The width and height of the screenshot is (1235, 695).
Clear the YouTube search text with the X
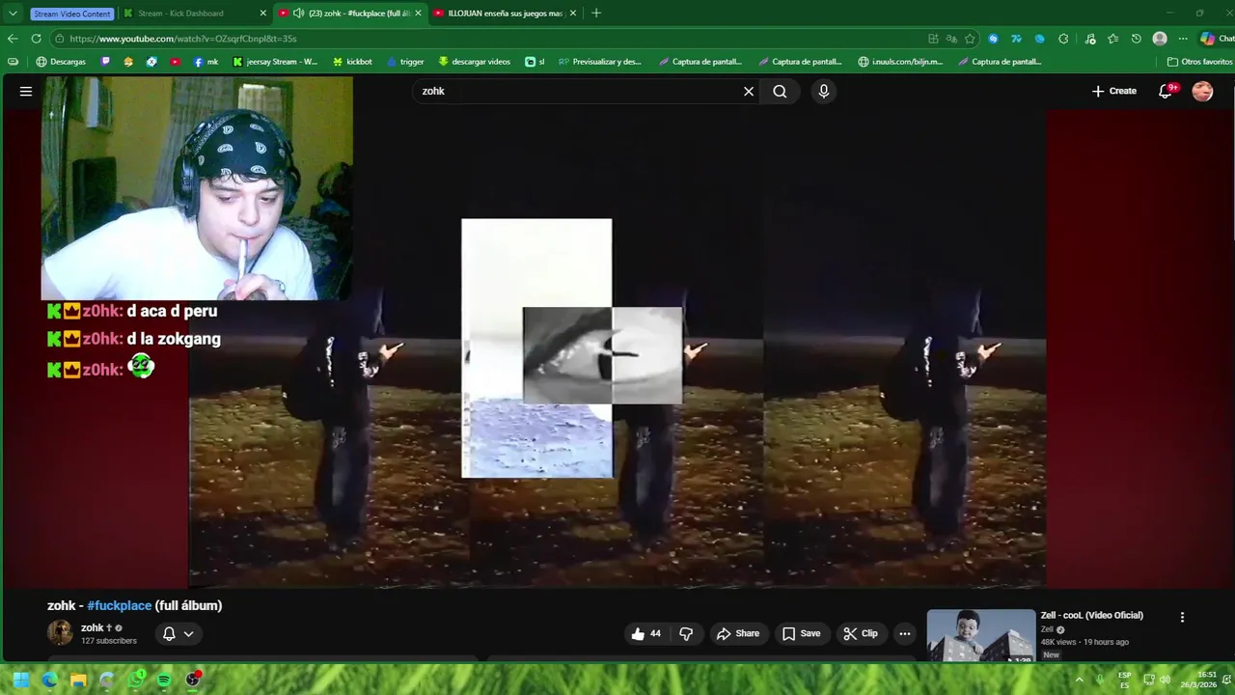(x=748, y=91)
